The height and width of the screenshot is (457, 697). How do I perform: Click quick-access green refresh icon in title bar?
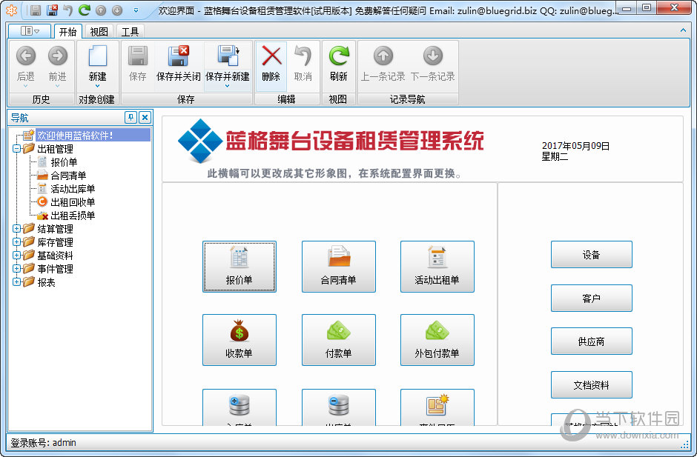pos(84,10)
